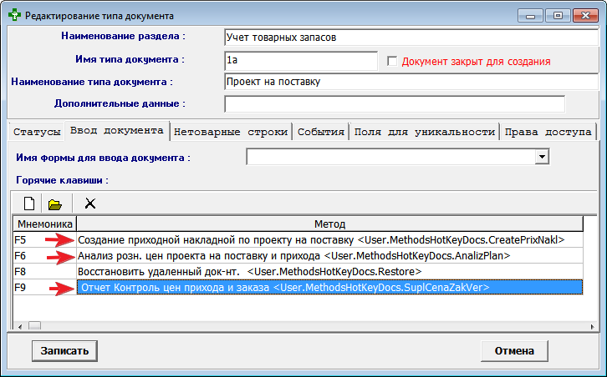Switch to the Статусы tab
Viewport: 607px width, 377px height.
coord(37,132)
